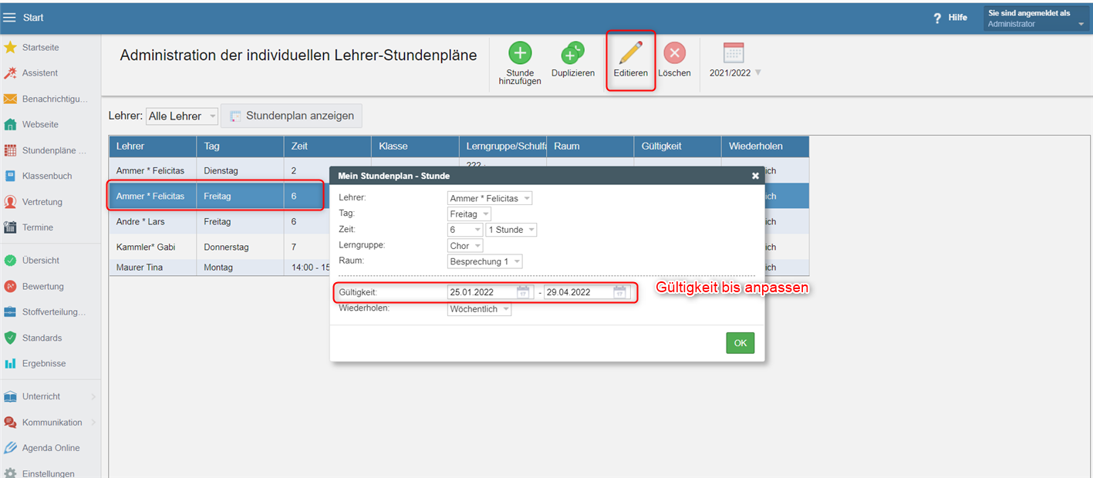Screen dimensions: 1093x478
Task: Click the Unterricht book icon
Action: tap(10, 396)
